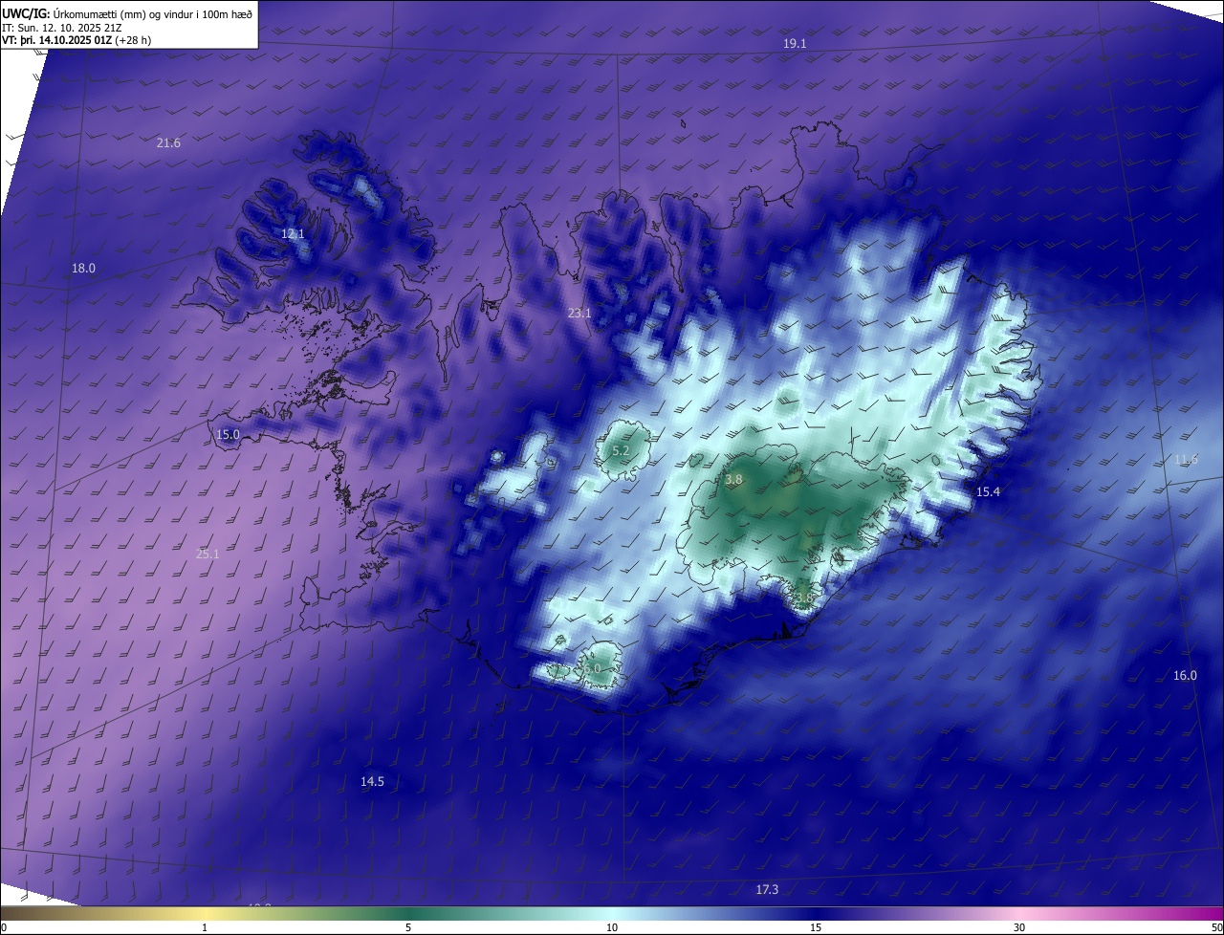Select the 15.0 value label

pyautogui.click(x=228, y=435)
